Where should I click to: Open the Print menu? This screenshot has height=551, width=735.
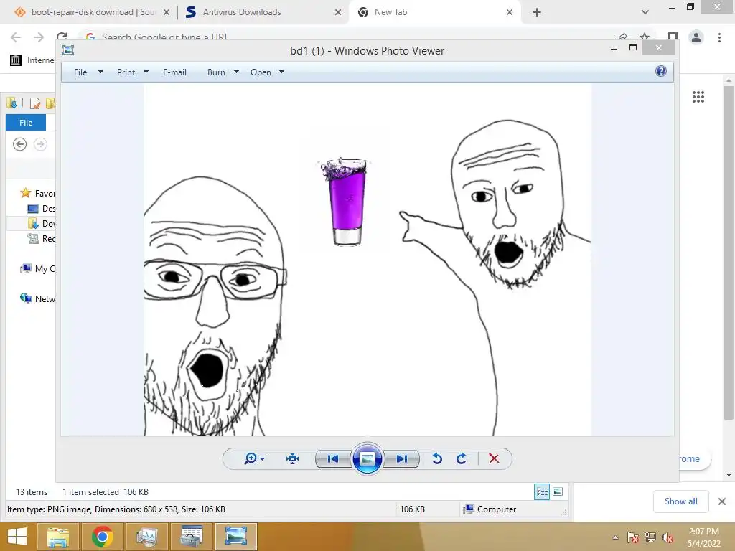pos(126,72)
